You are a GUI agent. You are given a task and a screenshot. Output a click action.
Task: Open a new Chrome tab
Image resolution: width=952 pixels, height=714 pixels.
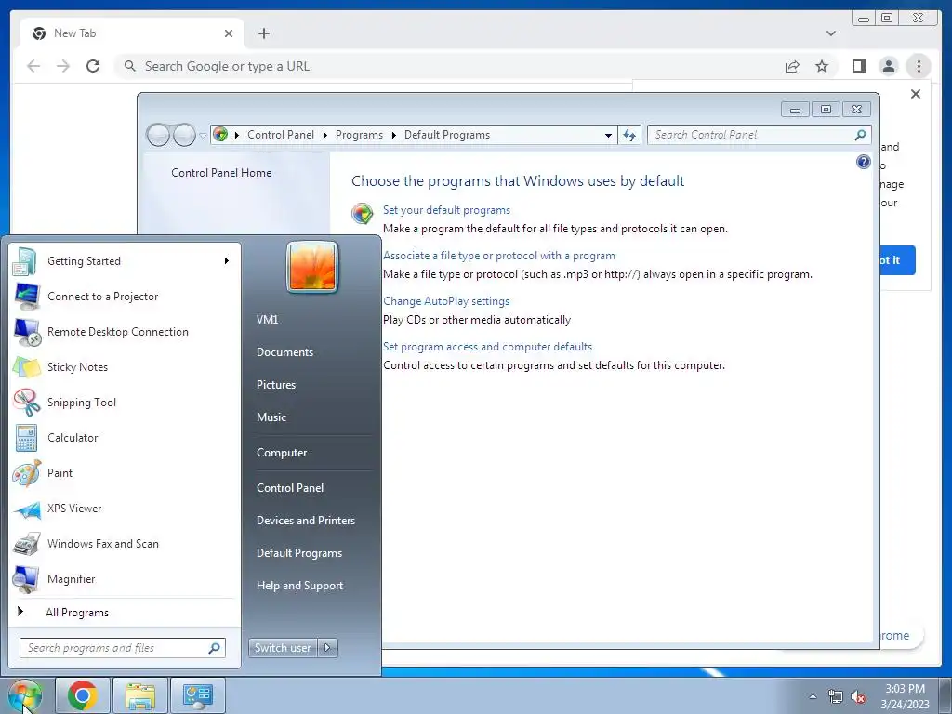(x=263, y=33)
